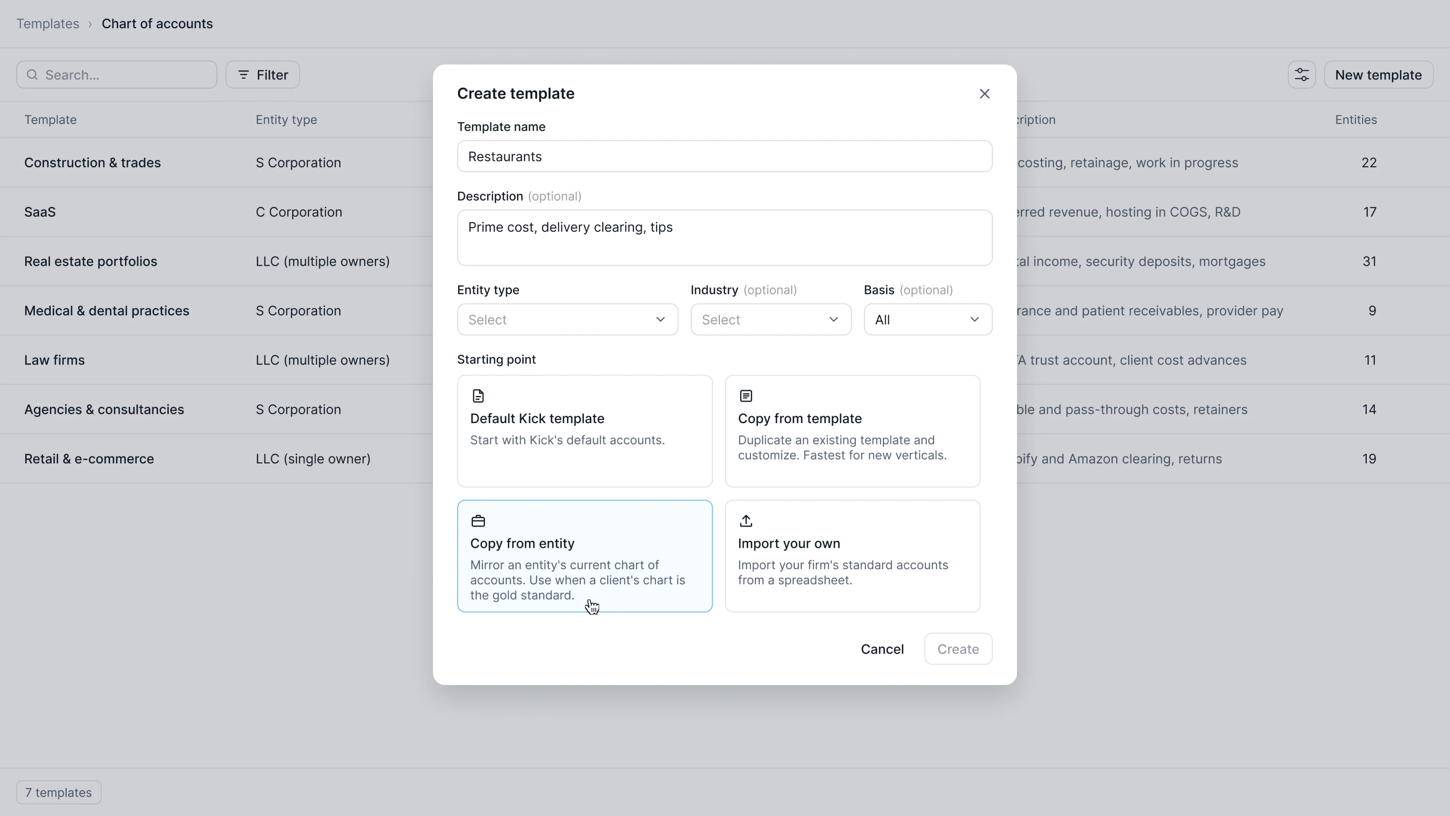The image size is (1450, 816).
Task: Open the Entity type dropdown
Action: click(x=567, y=320)
